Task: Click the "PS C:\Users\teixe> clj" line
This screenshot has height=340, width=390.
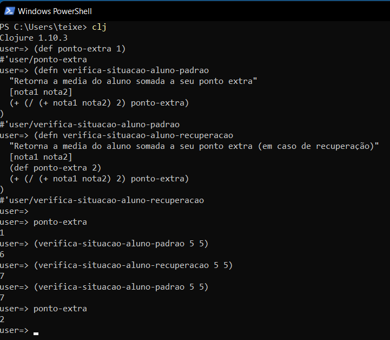Action: 53,27
